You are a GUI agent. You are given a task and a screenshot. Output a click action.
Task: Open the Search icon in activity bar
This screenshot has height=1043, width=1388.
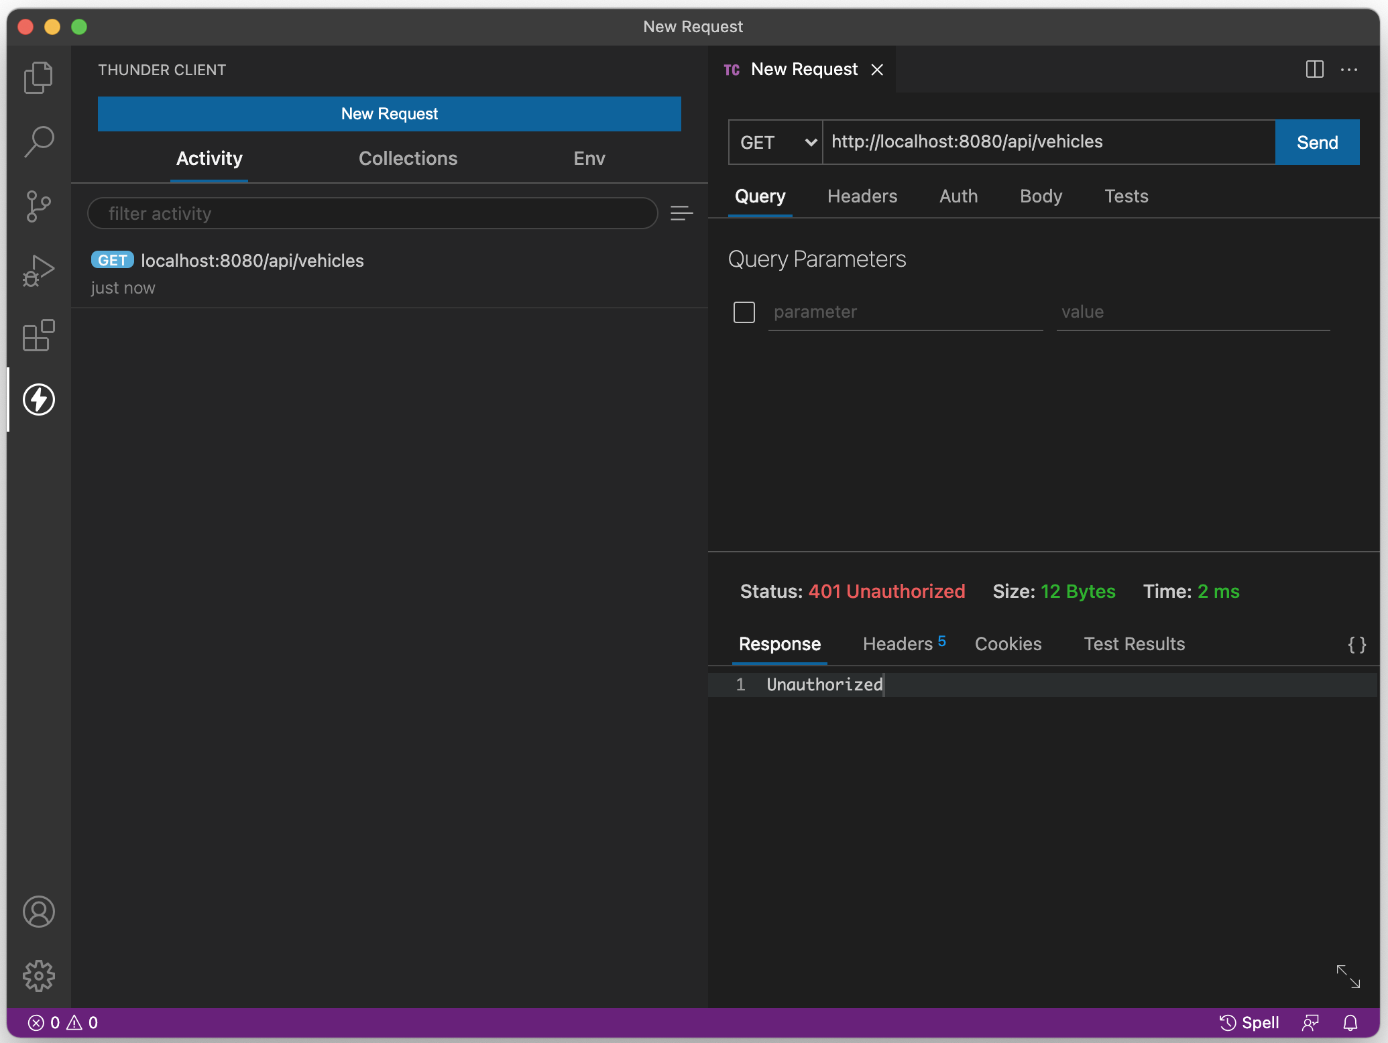pos(39,142)
